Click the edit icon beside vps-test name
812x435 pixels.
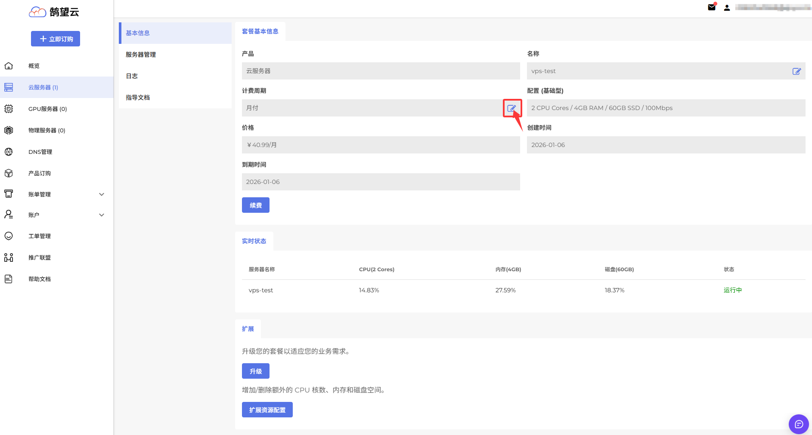(797, 71)
